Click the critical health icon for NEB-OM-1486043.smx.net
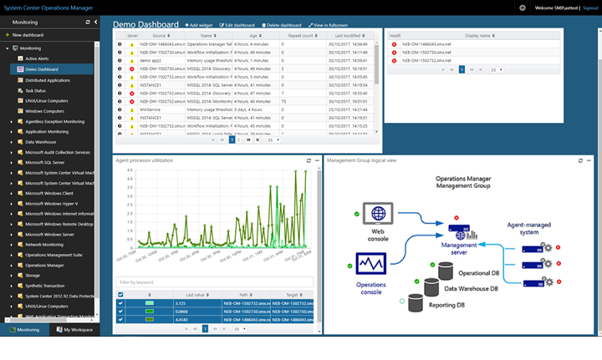Screen dimensions: 602x360 (x=394, y=44)
